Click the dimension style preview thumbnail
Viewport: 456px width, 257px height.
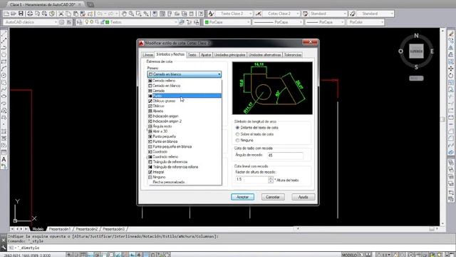click(x=272, y=88)
